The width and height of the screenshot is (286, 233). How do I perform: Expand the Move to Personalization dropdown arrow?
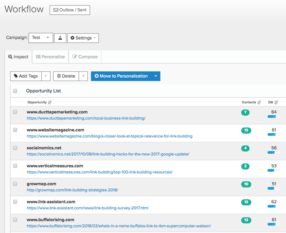coord(156,76)
